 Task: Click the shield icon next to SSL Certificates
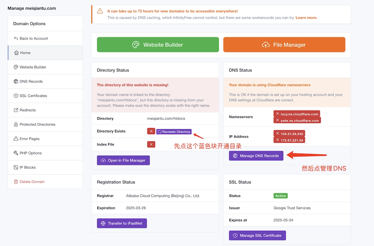pyautogui.click(x=16, y=96)
